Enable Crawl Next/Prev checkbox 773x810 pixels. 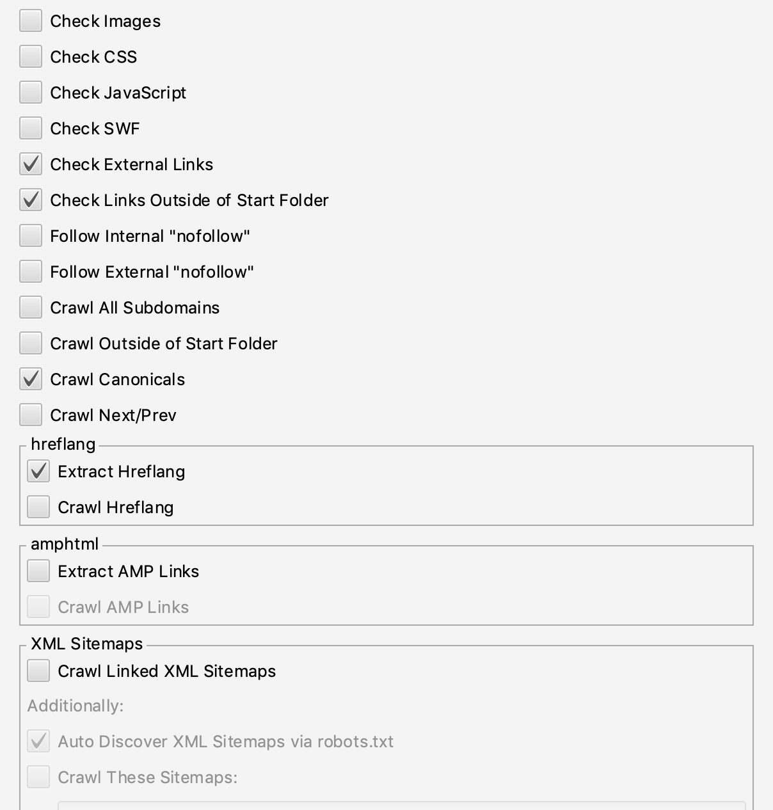(31, 415)
